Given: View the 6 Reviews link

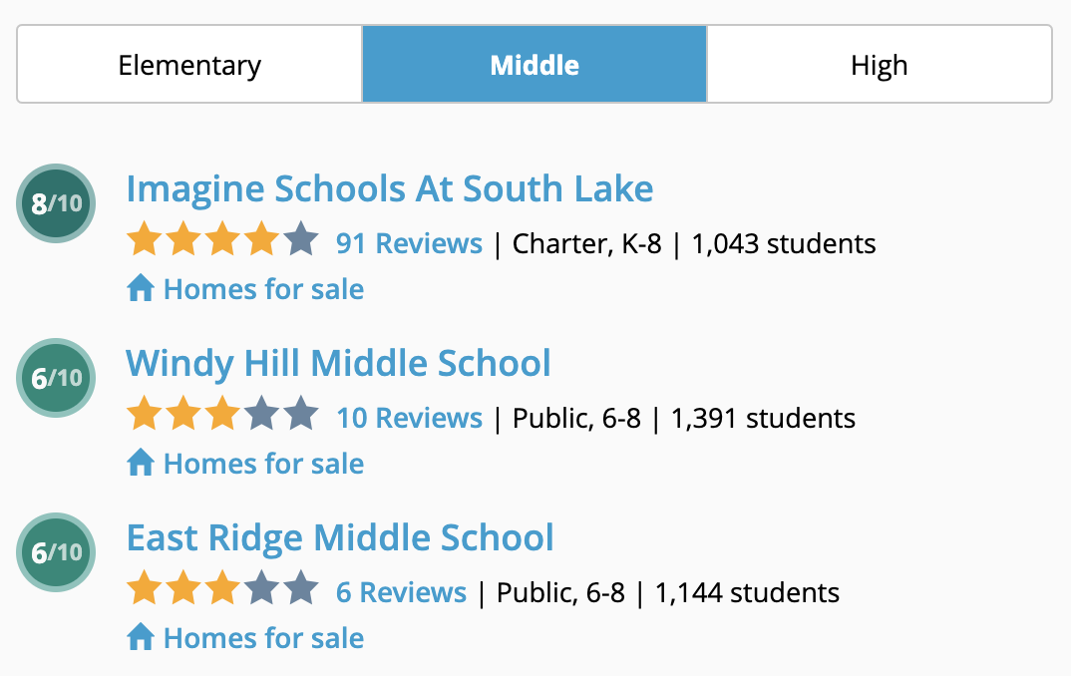Looking at the screenshot, I should (401, 592).
